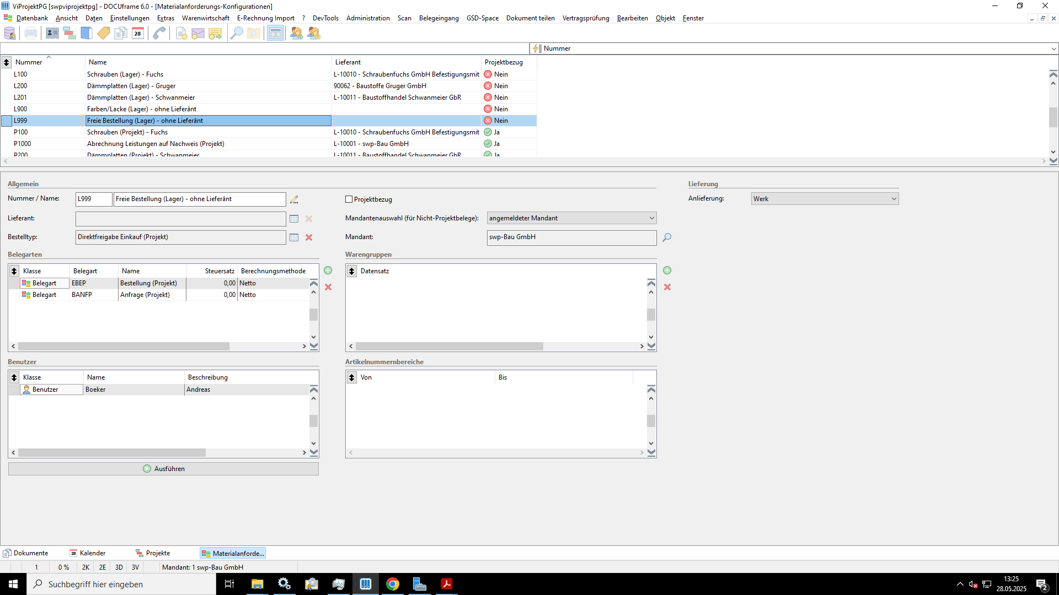Click the Warengruppen table sort selector

click(x=352, y=271)
